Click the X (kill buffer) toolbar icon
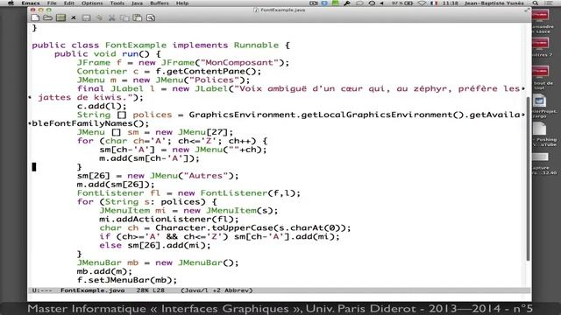 click(74, 17)
